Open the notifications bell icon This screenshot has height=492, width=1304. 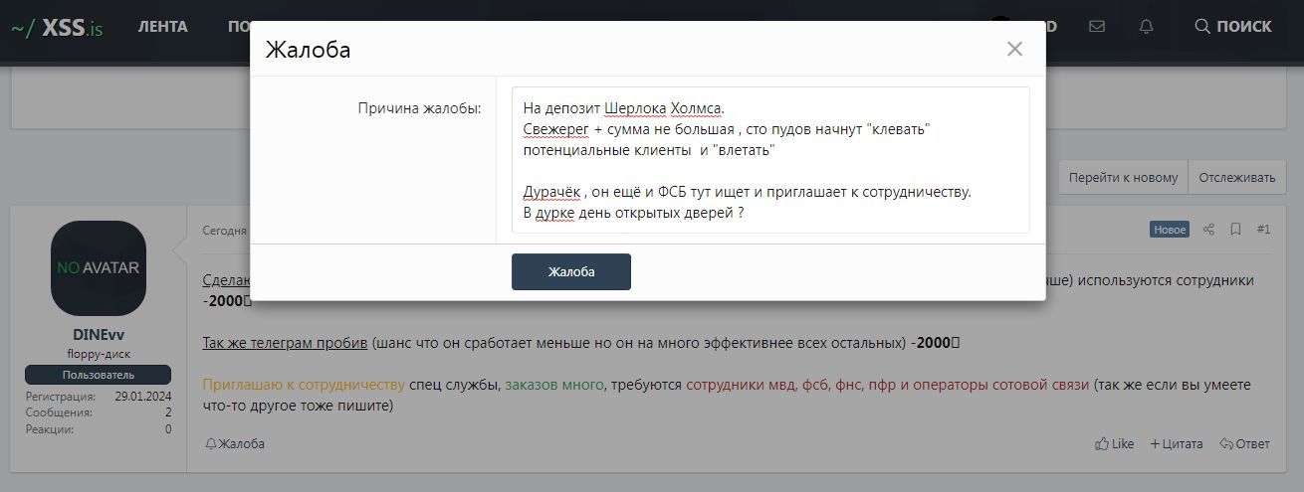click(x=1146, y=27)
